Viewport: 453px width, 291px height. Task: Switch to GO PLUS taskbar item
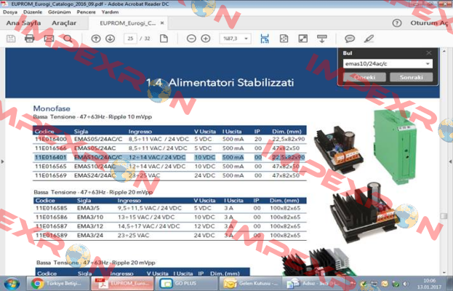(x=185, y=284)
